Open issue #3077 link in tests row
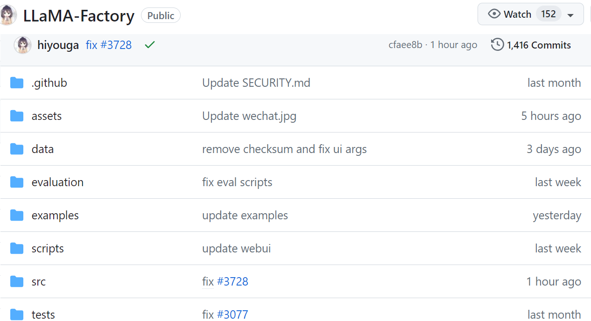The height and width of the screenshot is (321, 591). point(232,315)
